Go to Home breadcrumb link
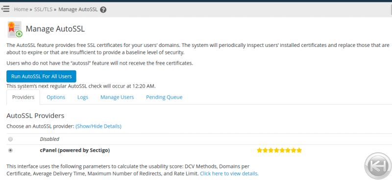392x180 pixels. coord(21,9)
